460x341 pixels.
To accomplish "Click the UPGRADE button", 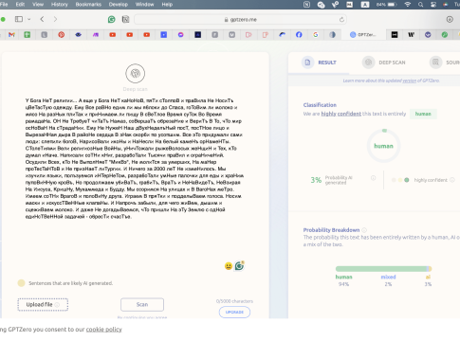I will [x=234, y=312].
